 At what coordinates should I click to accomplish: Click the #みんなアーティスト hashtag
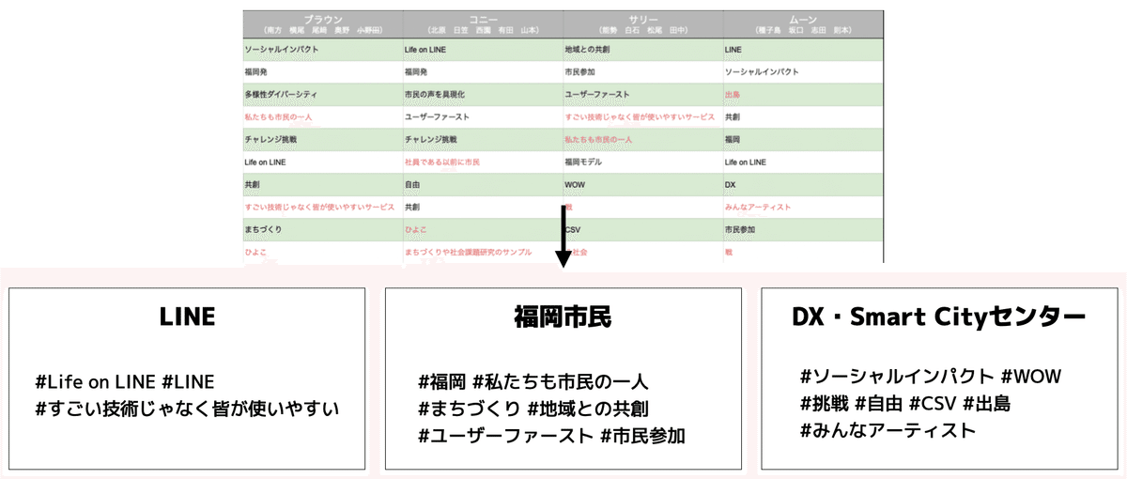(x=888, y=431)
